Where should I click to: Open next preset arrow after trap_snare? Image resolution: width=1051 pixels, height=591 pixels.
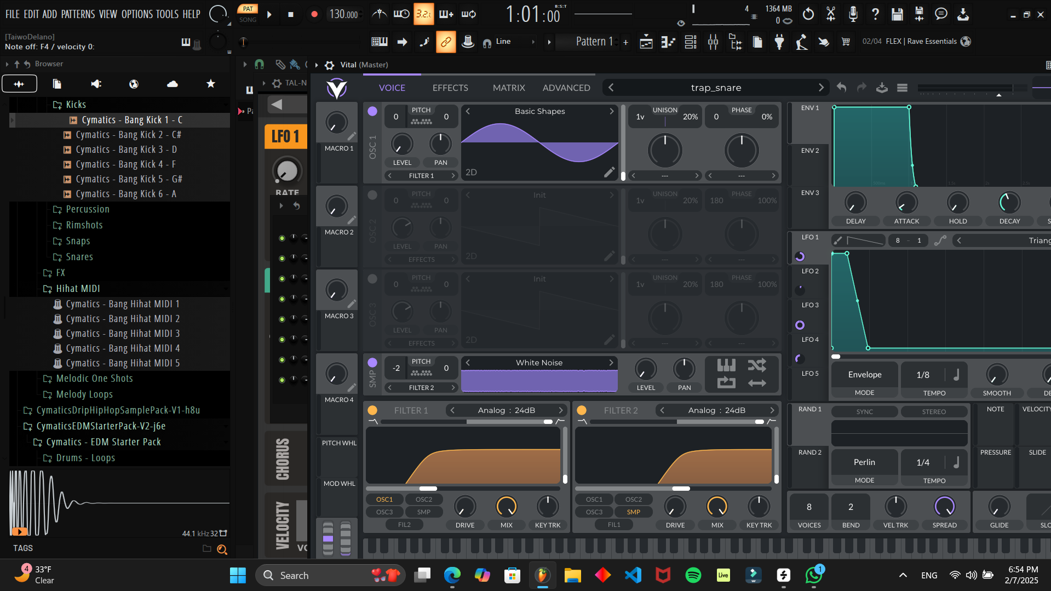pos(820,88)
